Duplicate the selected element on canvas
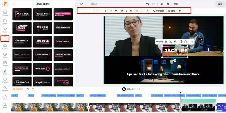Image resolution: width=226 pixels, height=113 pixels. pos(181,42)
